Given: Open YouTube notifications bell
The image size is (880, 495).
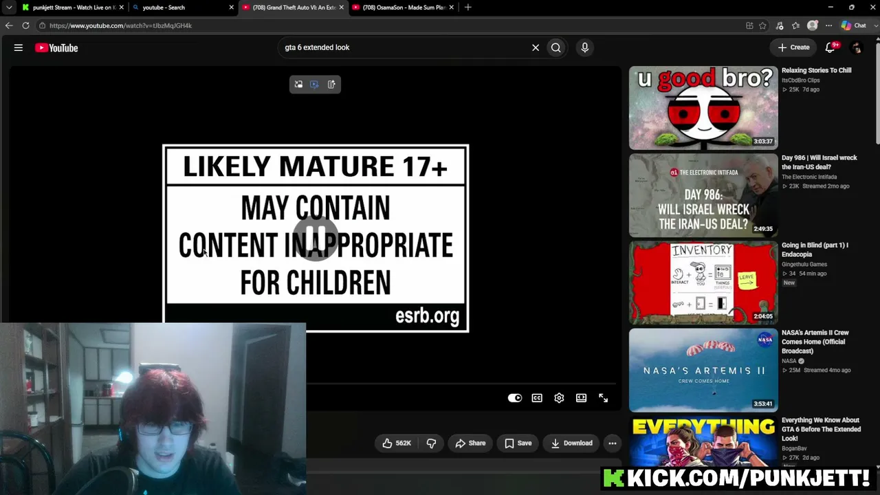Looking at the screenshot, I should click(x=830, y=47).
